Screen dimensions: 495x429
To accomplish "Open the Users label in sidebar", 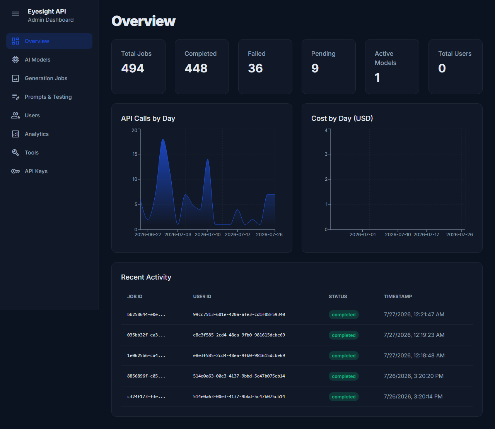I will [x=32, y=115].
